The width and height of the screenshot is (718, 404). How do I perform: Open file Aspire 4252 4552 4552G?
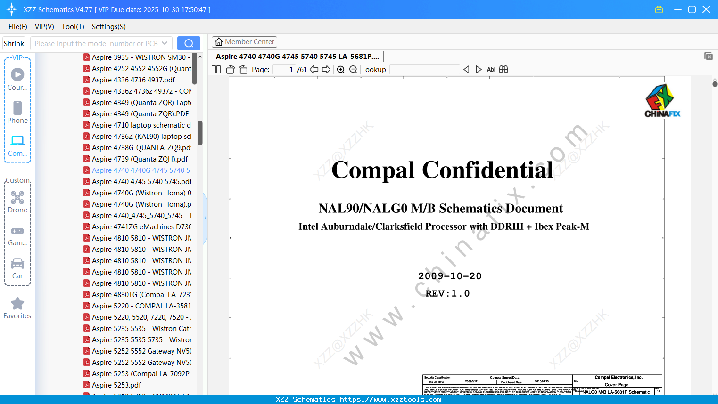tap(137, 68)
